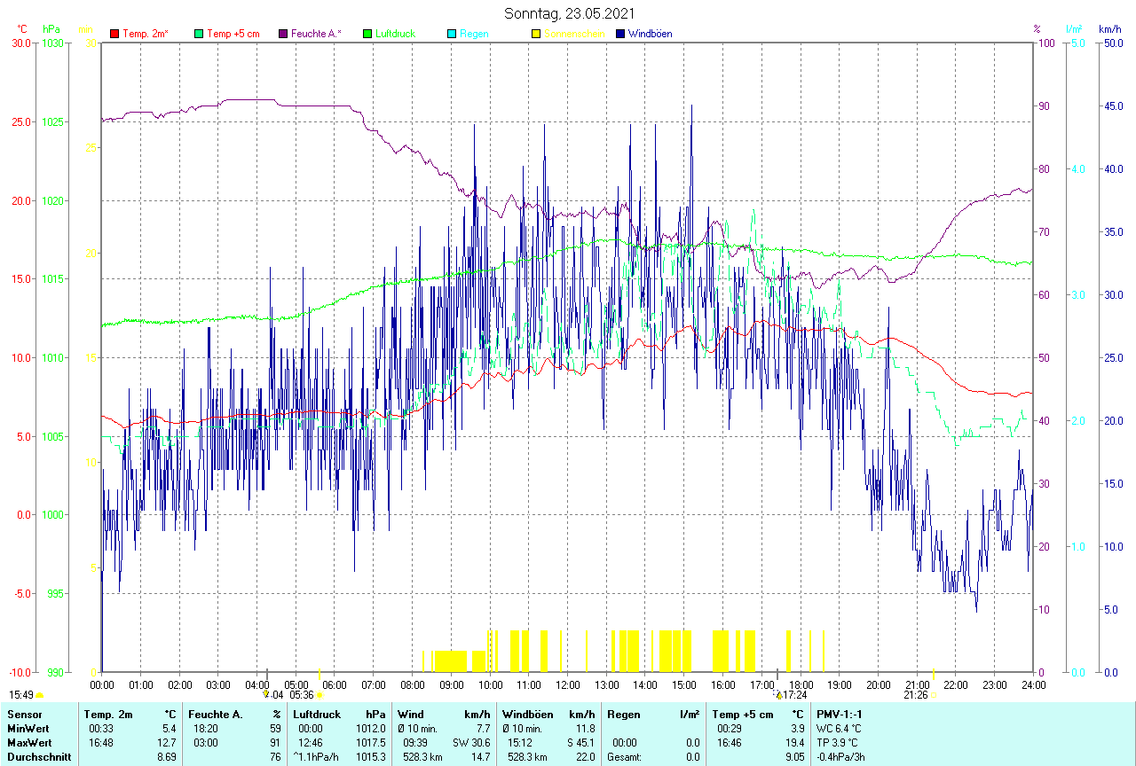
Task: Click the 'l/m²' unit label above the rain axis
Action: point(1074,29)
